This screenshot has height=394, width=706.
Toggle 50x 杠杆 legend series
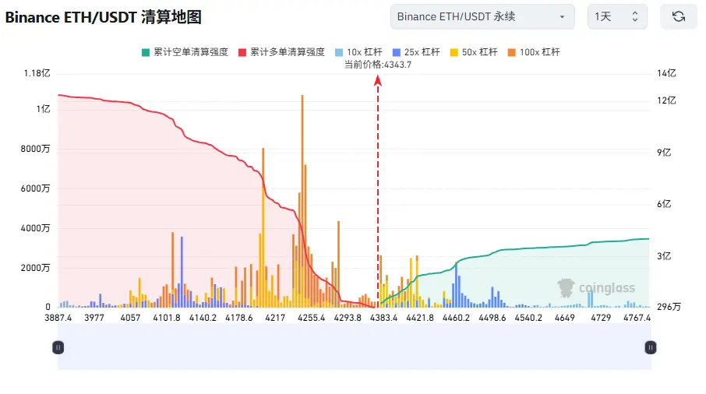tap(474, 52)
